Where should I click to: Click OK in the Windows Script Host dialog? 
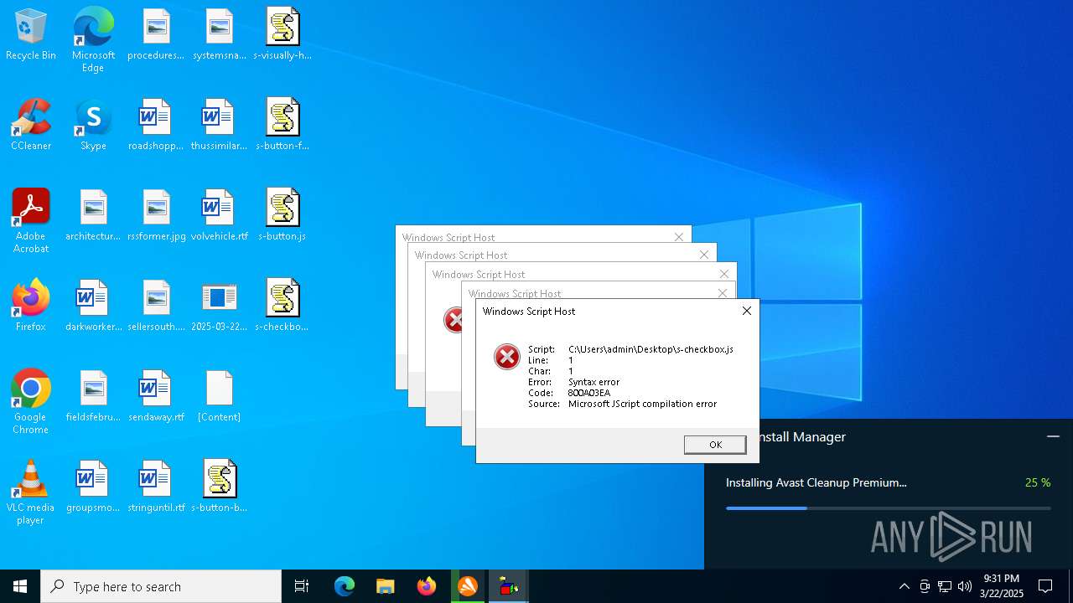click(715, 445)
